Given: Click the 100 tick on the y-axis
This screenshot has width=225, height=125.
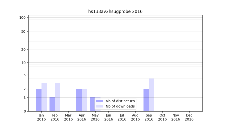Looking at the screenshot, I should (22, 17).
